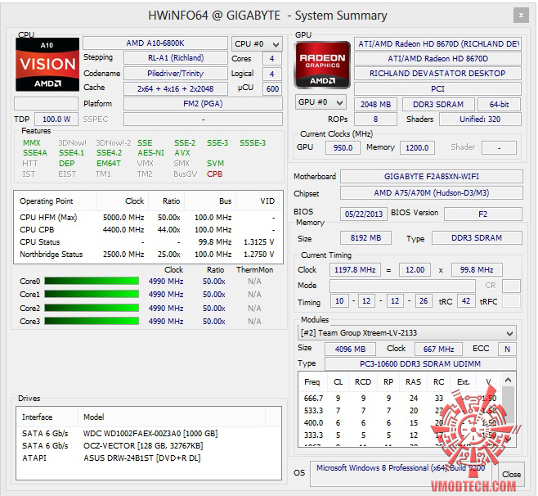This screenshot has width=538, height=496.
Task: Select the 666.7 frequency timing row
Action: tap(400, 398)
